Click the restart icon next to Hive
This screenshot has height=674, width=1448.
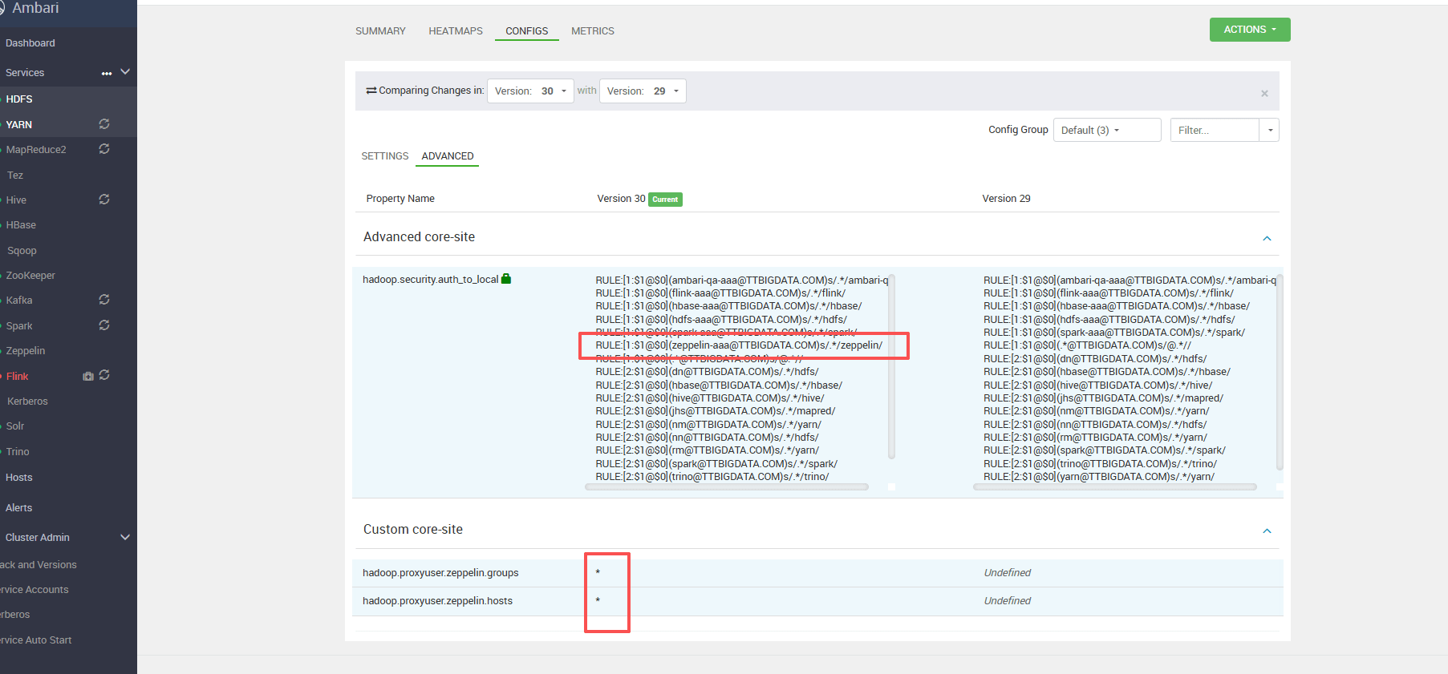click(x=104, y=200)
